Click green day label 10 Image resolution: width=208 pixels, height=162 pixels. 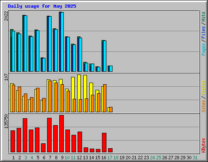67,158
